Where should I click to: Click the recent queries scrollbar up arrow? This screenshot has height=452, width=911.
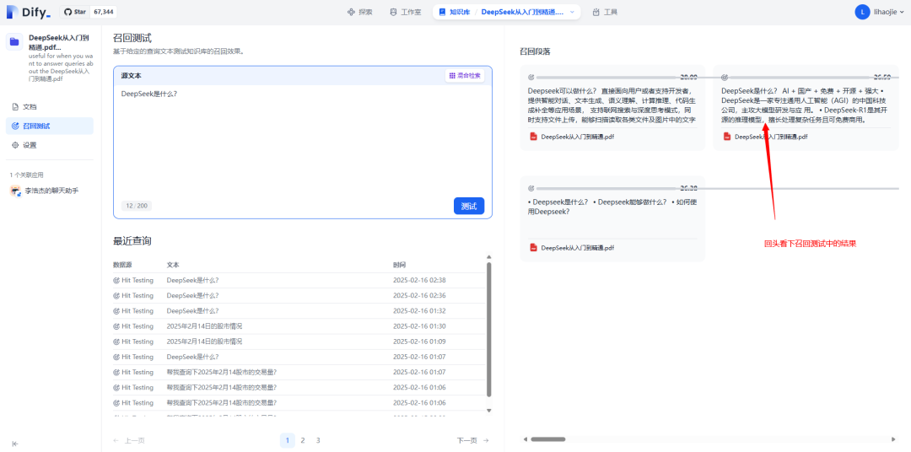(x=489, y=257)
